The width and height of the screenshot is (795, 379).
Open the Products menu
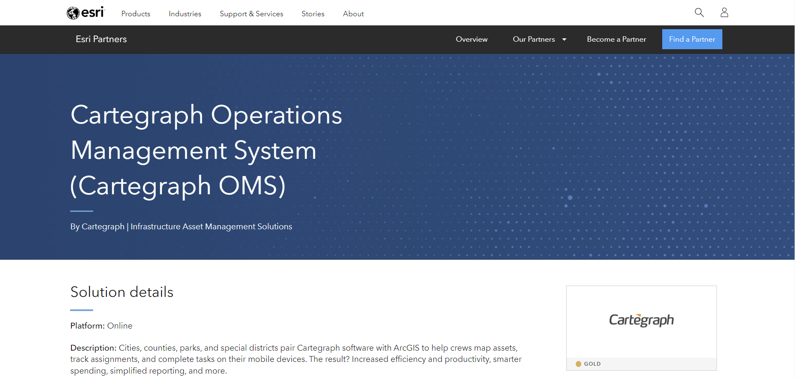[x=136, y=14]
